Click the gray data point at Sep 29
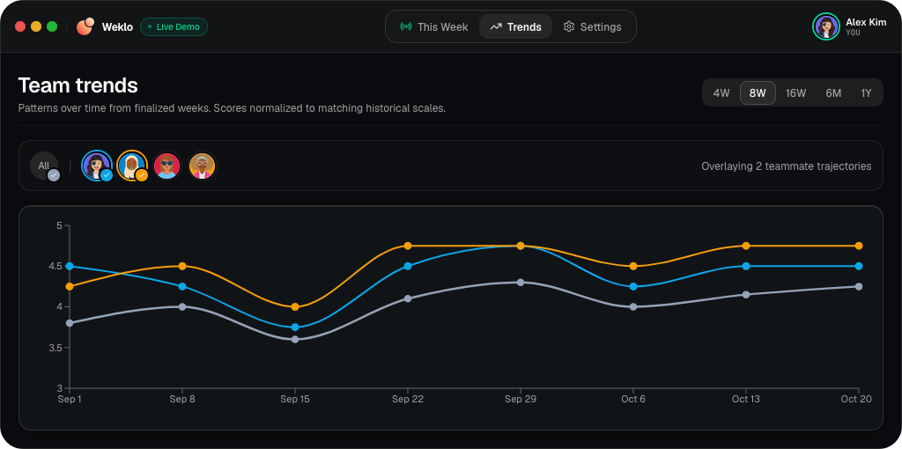Viewport: 902px width, 449px height. coord(521,283)
